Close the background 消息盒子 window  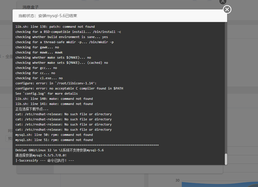point(223,1)
